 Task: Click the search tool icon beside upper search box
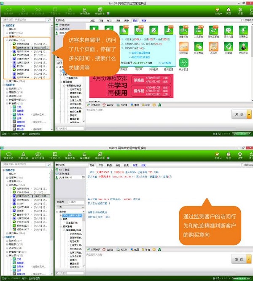pyautogui.click(x=49, y=20)
